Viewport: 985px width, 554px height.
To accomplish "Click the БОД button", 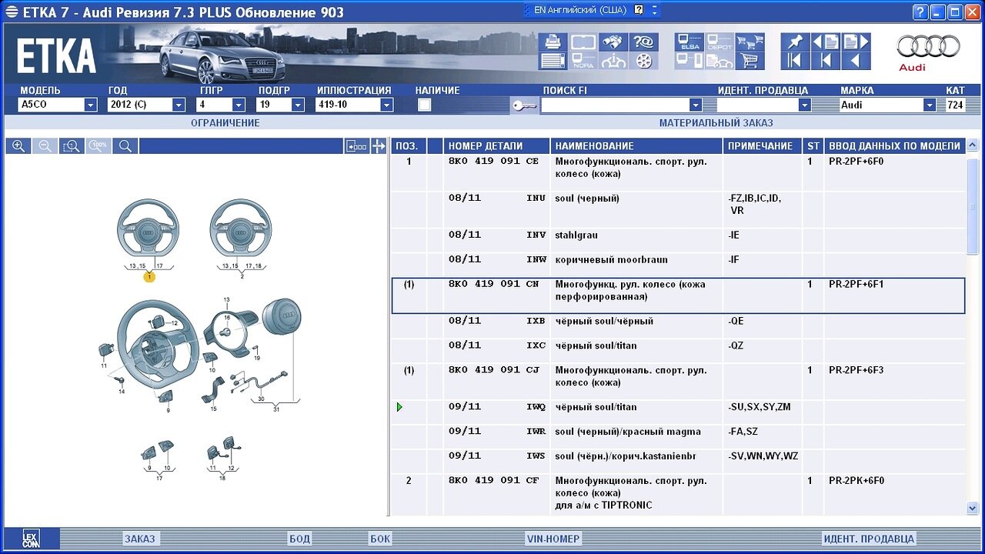I will [x=299, y=539].
